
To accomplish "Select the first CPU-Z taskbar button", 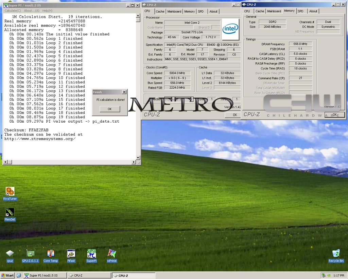I will point(89,276).
